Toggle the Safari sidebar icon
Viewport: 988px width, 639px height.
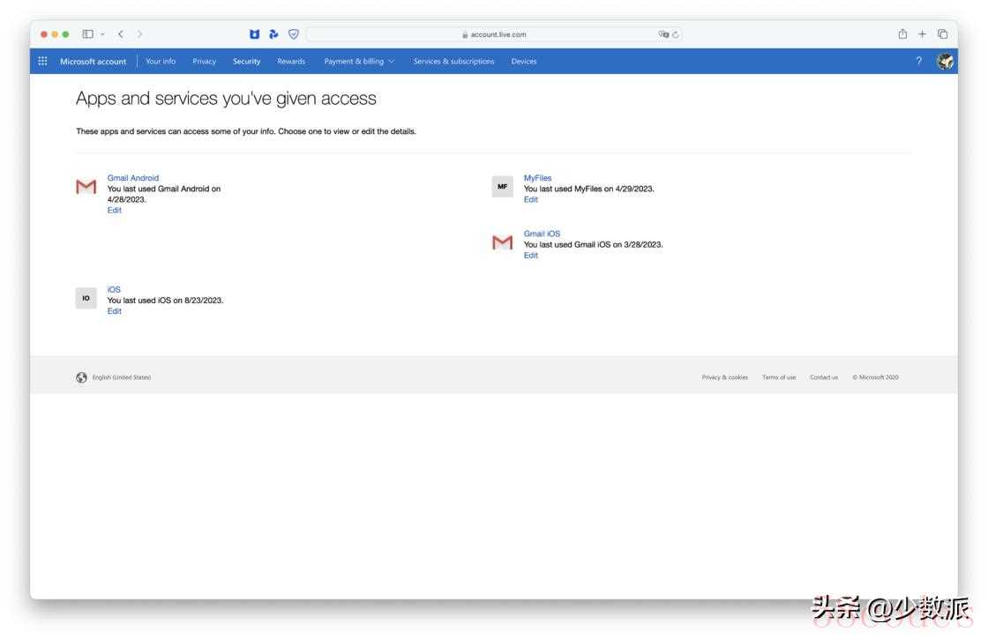[x=87, y=34]
